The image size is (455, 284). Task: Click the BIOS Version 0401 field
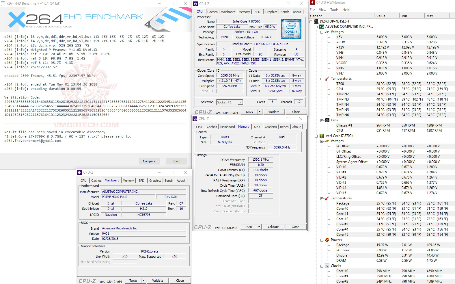(x=143, y=233)
